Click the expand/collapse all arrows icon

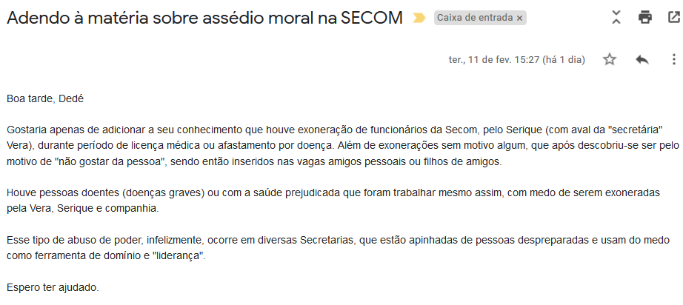pyautogui.click(x=616, y=17)
